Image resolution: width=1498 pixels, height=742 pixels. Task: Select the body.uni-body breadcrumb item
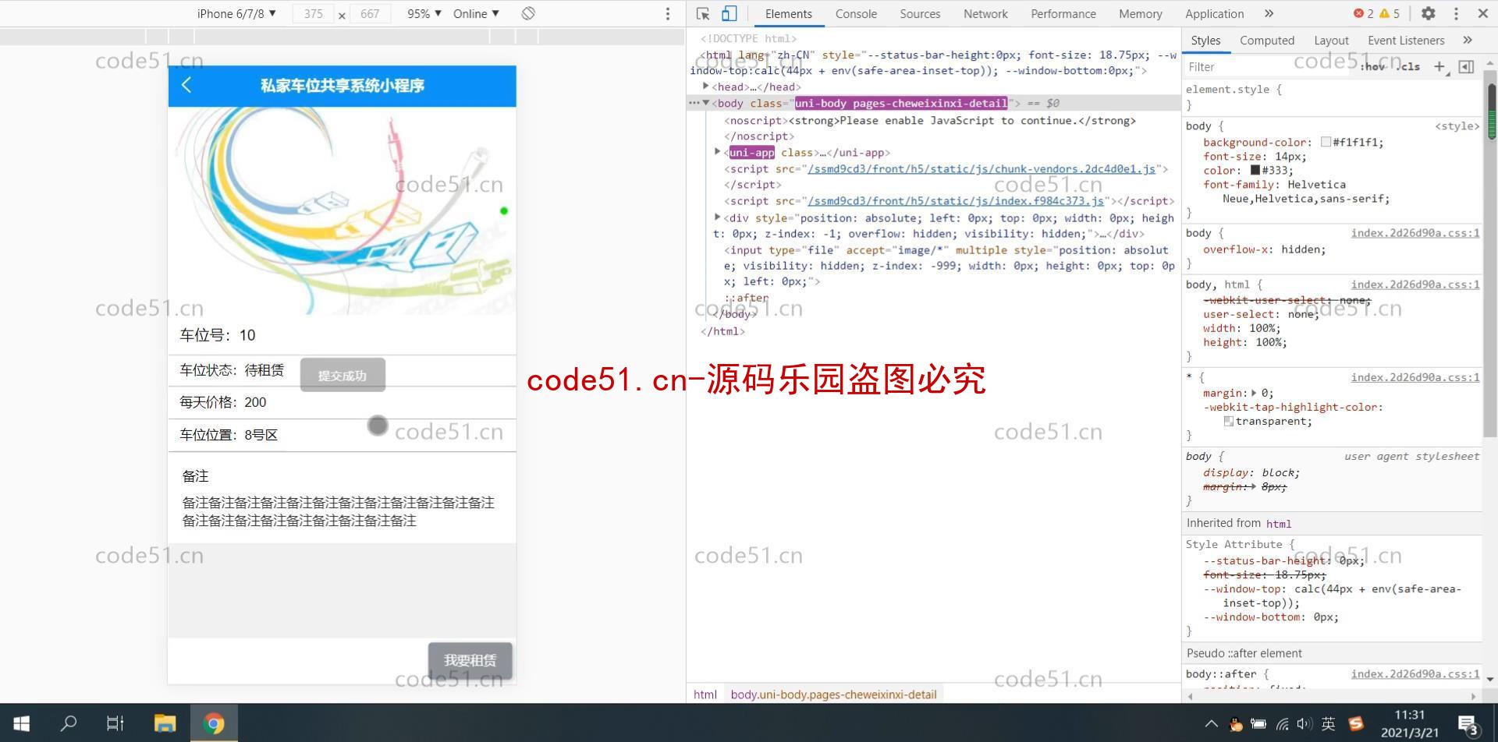(x=833, y=694)
